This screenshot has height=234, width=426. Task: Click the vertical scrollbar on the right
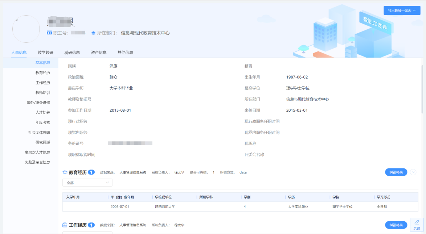click(422, 89)
